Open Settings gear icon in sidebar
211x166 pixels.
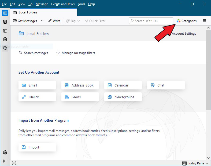click(5, 152)
